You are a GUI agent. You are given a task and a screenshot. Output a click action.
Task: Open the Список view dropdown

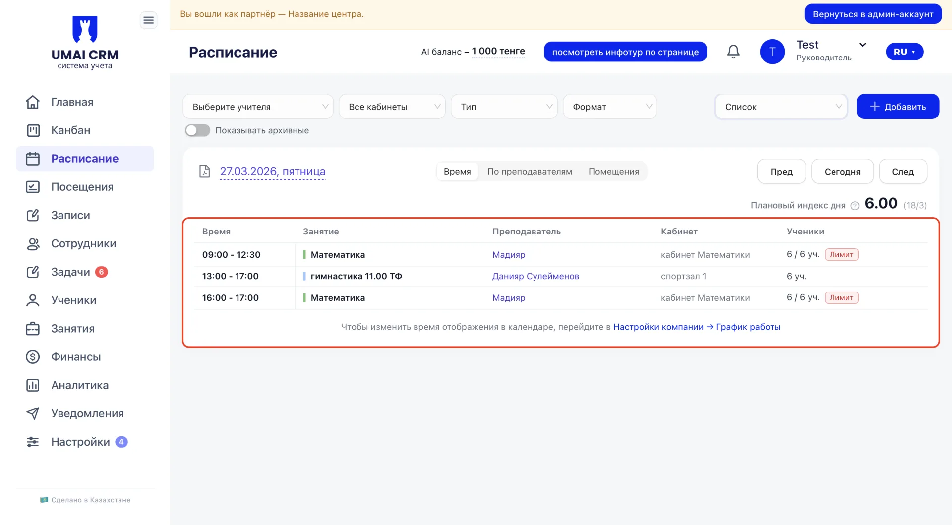tap(781, 107)
